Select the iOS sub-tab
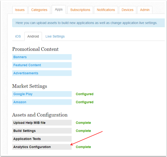Screen dimensions: 167x157 [x=18, y=36]
